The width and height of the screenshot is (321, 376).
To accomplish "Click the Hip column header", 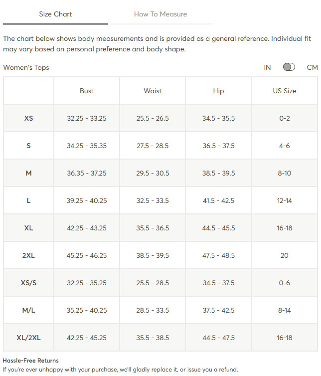I will (x=218, y=91).
